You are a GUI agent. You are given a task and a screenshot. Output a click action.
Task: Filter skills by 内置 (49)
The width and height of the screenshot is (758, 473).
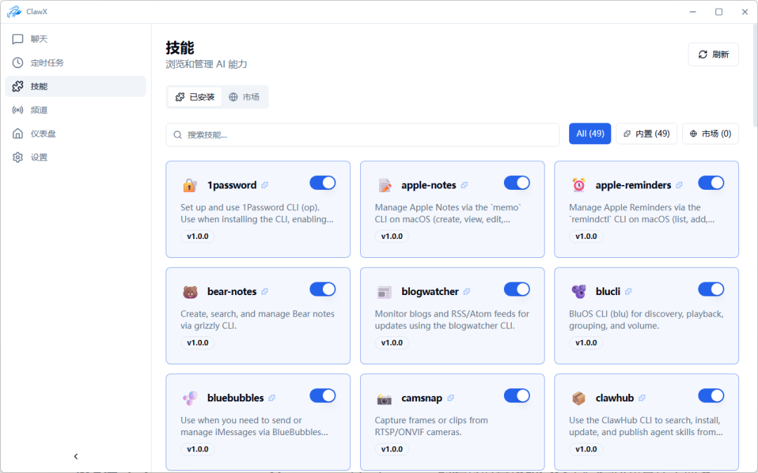pos(646,134)
